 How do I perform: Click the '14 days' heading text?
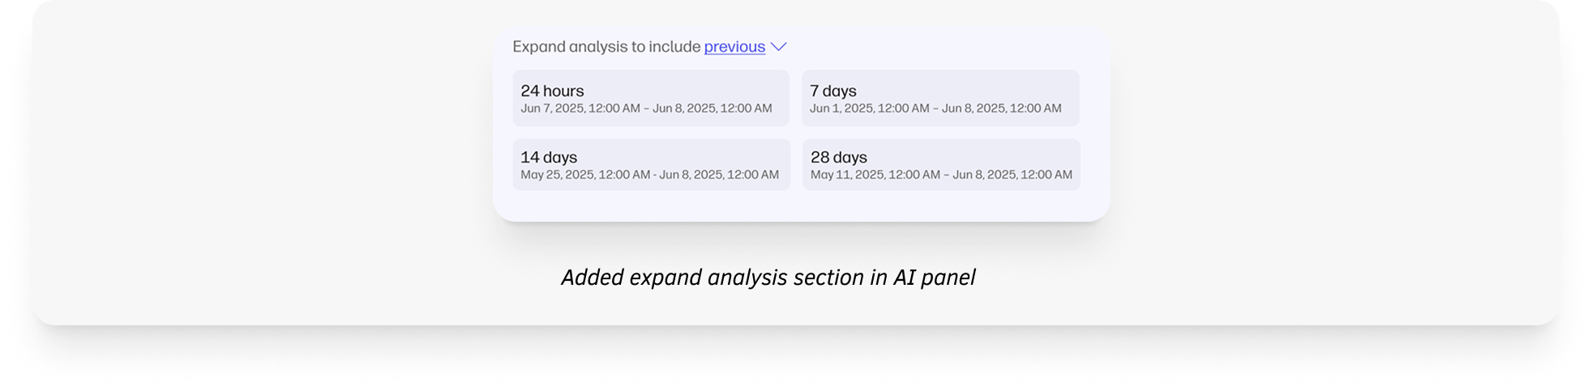(x=549, y=157)
